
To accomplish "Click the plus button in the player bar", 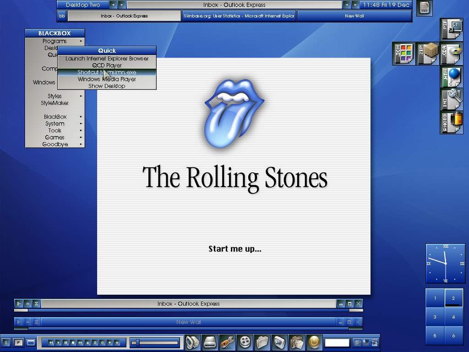I will 117,342.
